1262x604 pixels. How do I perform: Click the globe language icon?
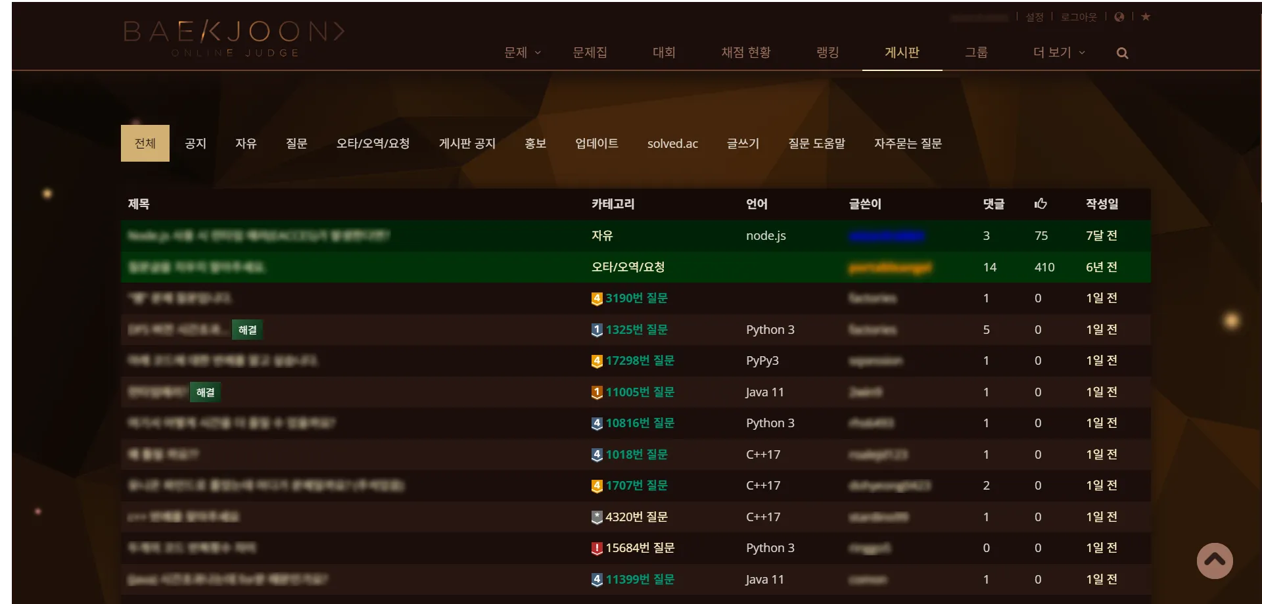coord(1119,17)
